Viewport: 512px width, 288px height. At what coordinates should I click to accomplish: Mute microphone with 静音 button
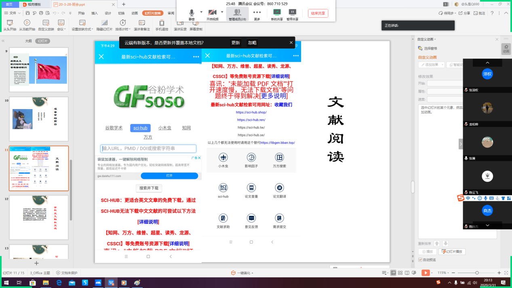coord(192,14)
